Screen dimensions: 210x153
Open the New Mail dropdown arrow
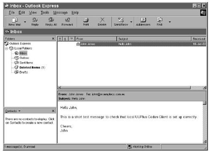(x=25, y=22)
